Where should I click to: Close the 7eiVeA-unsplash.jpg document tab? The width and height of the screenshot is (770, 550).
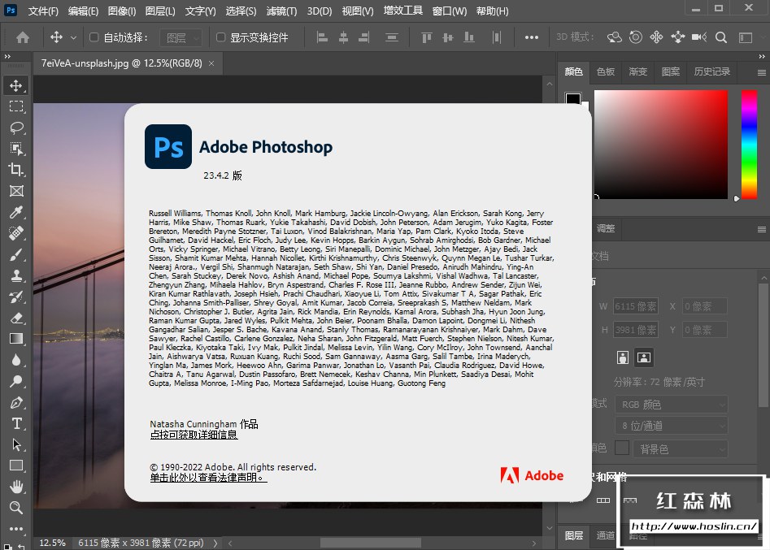[x=211, y=63]
